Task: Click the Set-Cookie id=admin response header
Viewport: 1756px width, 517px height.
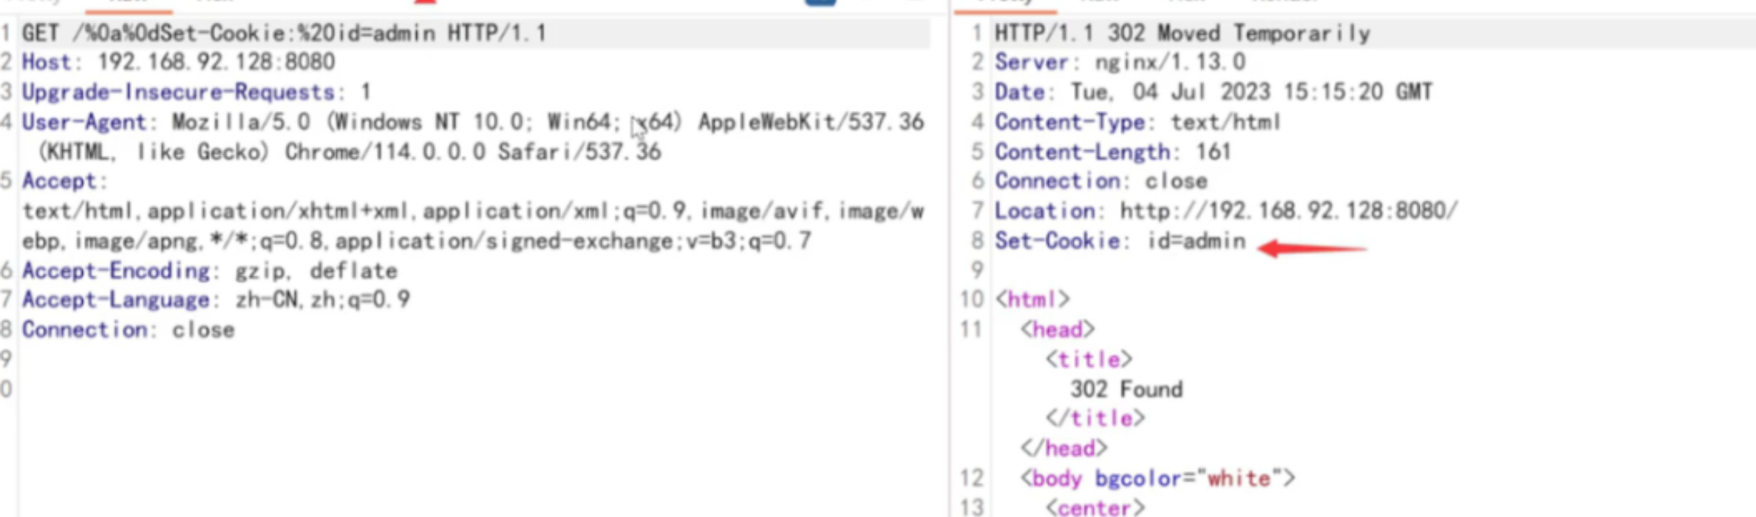Action: 1120,242
